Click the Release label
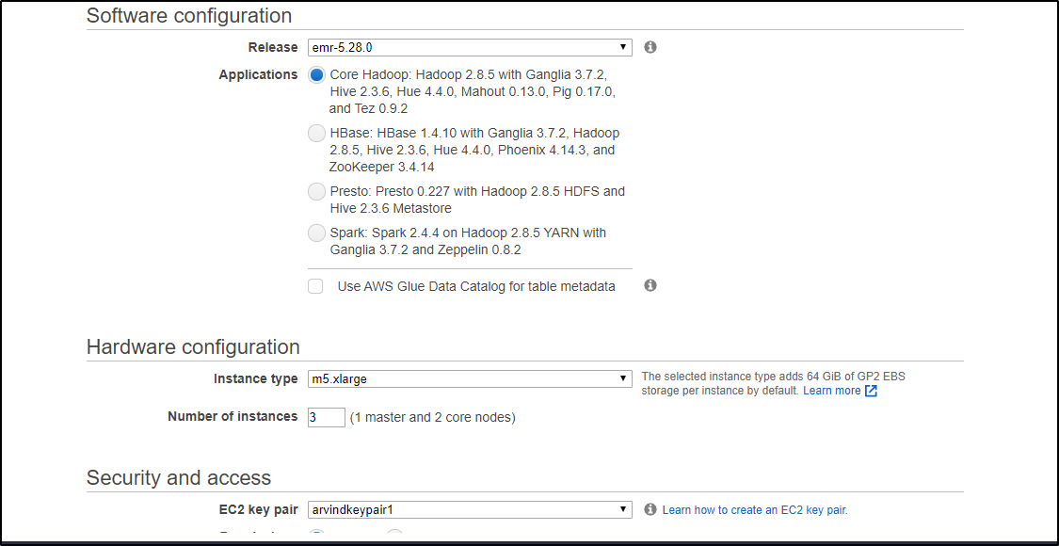The image size is (1059, 546). pos(273,47)
